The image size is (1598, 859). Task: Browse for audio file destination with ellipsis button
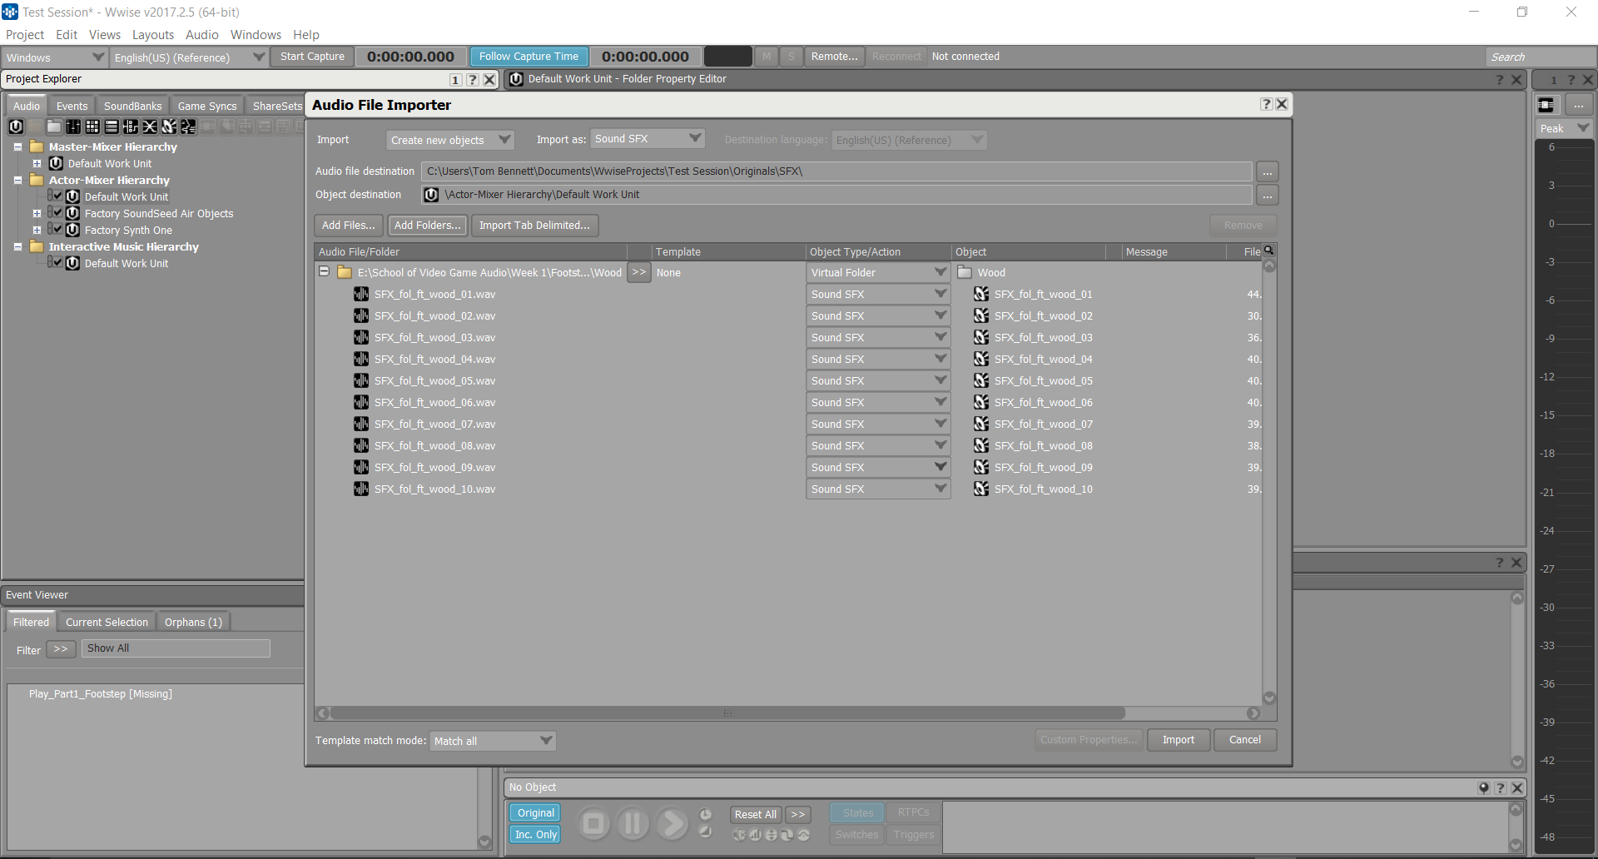pyautogui.click(x=1267, y=171)
